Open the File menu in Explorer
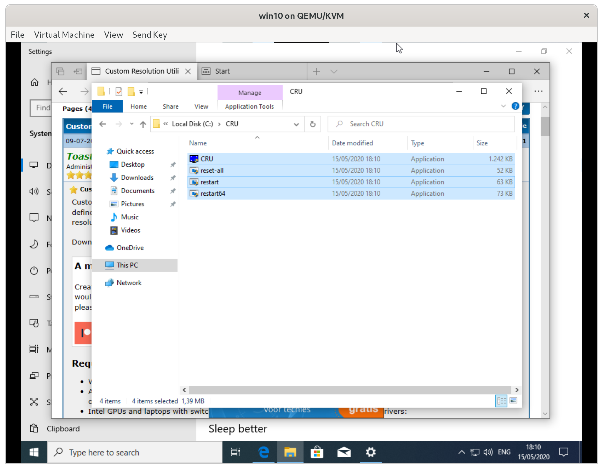The height and width of the screenshot is (469, 603). (x=107, y=106)
